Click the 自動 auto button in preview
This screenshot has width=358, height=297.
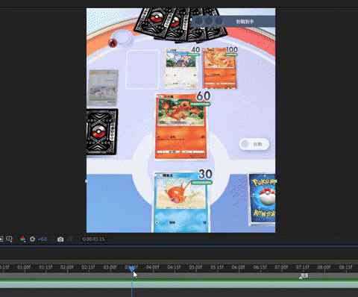pyautogui.click(x=254, y=144)
